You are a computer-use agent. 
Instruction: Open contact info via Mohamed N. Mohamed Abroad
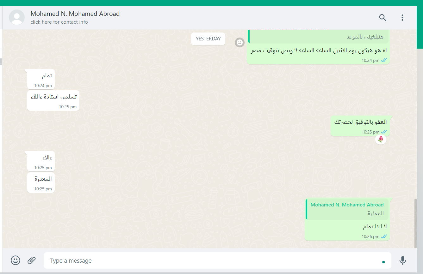pos(75,14)
